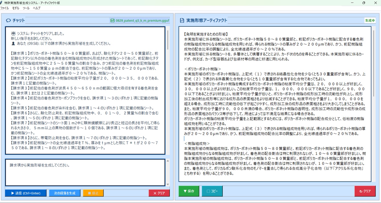Save the artifact with the green 保存 button
This screenshot has height=203, width=381.
tap(189, 191)
